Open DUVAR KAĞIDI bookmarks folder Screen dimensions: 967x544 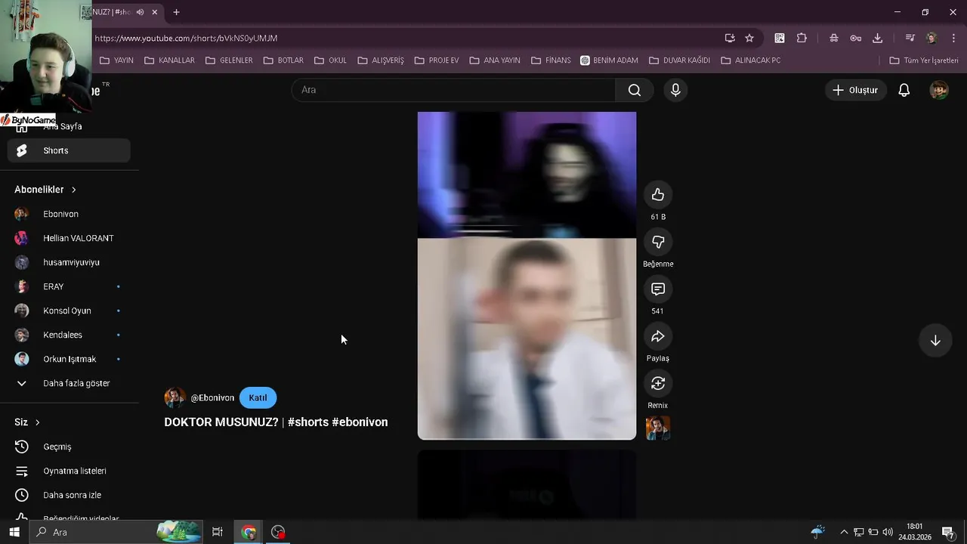pyautogui.click(x=679, y=60)
